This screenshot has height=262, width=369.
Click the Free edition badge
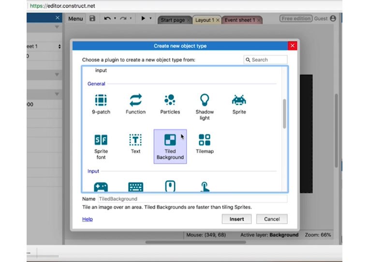tap(296, 18)
